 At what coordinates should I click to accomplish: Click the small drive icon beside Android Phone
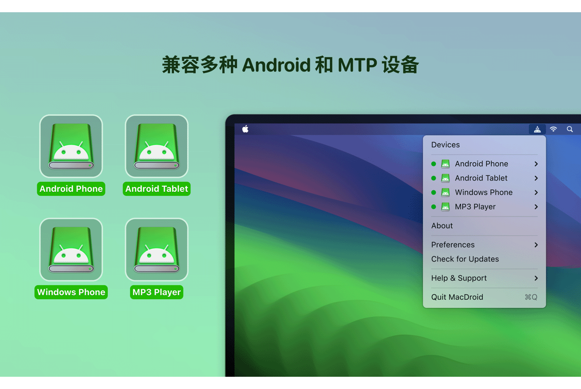click(445, 164)
